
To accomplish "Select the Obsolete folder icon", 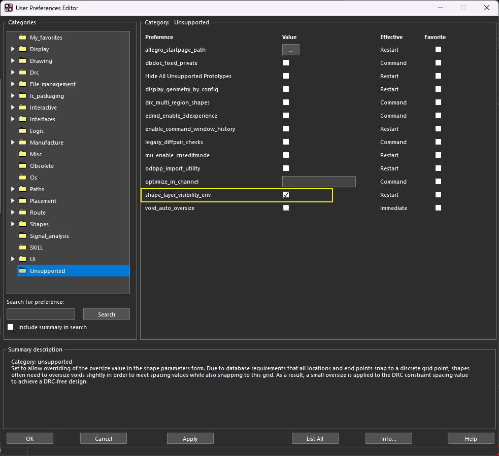I will point(22,166).
